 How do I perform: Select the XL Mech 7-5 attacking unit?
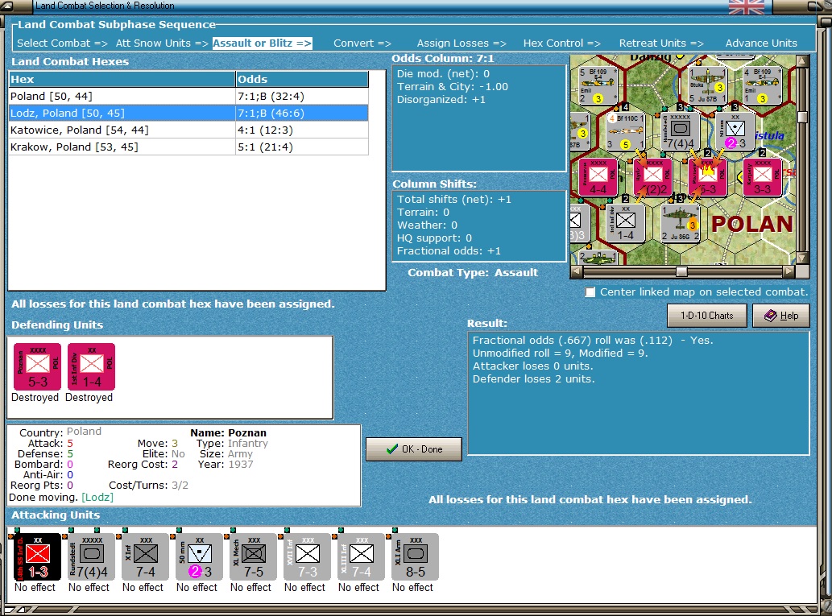(x=254, y=557)
